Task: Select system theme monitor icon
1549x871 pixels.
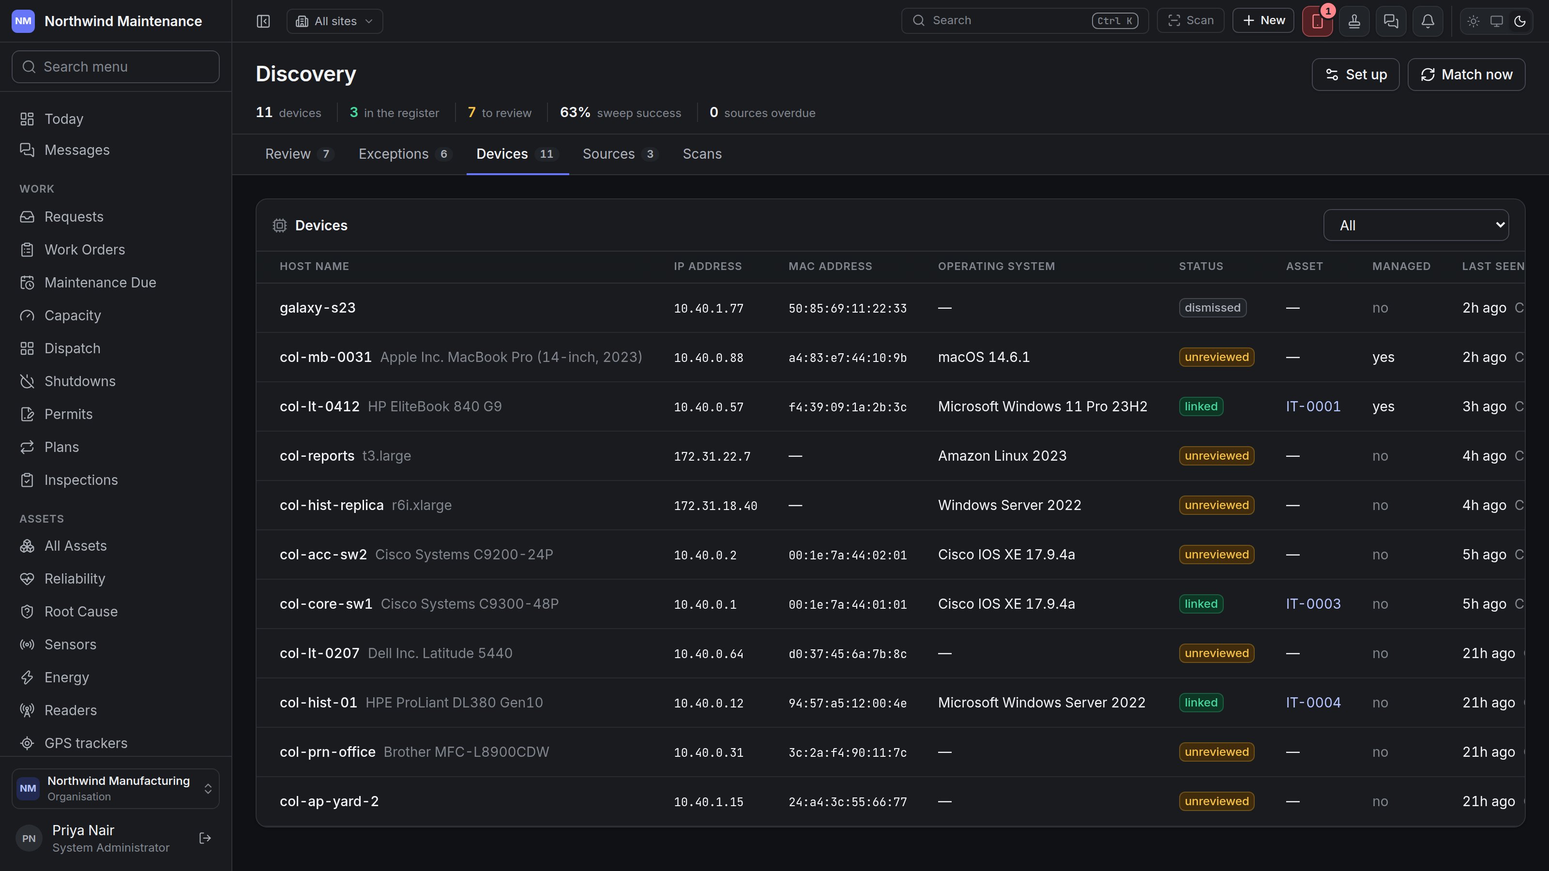Action: [1497, 21]
